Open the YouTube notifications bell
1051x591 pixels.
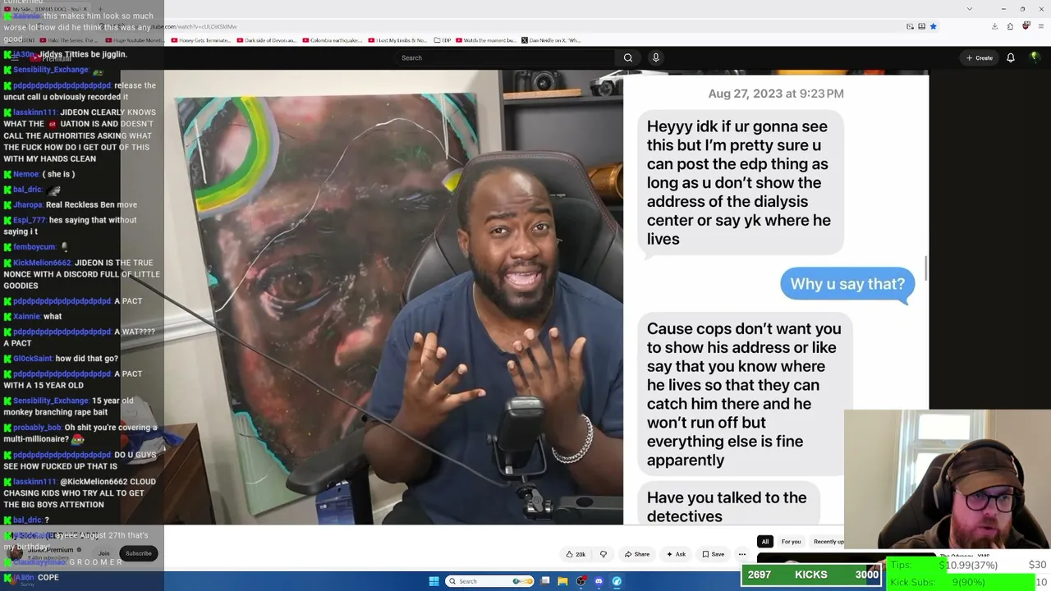[1011, 57]
